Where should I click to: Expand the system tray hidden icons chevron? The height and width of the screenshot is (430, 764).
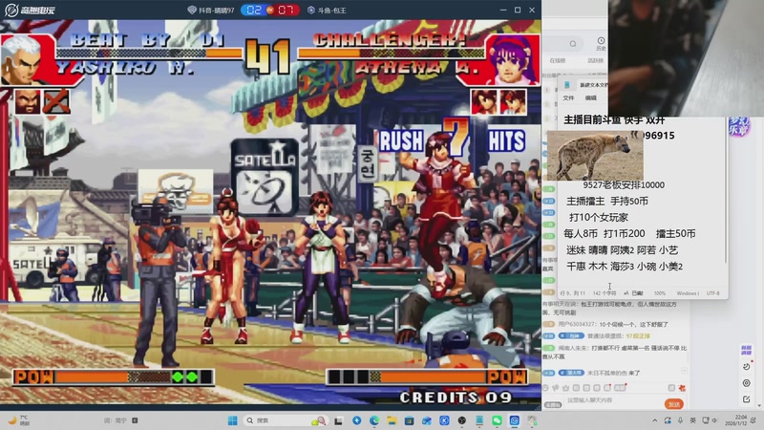pos(655,420)
